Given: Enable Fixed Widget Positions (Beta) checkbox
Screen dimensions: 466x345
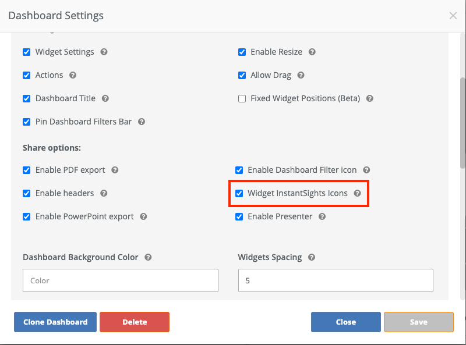Looking at the screenshot, I should [x=242, y=99].
